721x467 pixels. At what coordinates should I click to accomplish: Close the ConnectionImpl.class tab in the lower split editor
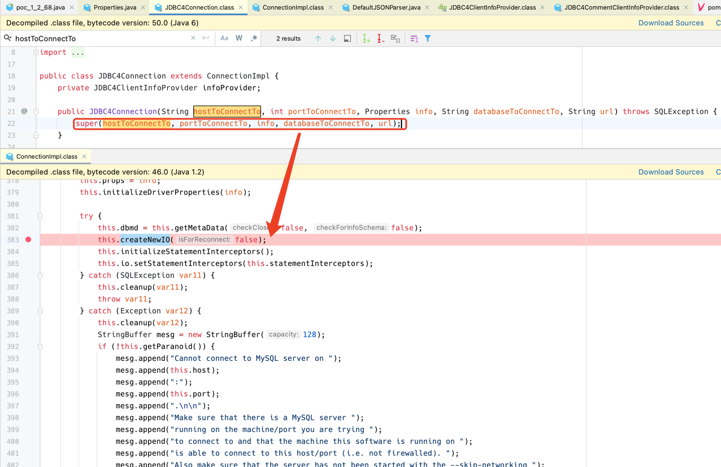pos(84,157)
